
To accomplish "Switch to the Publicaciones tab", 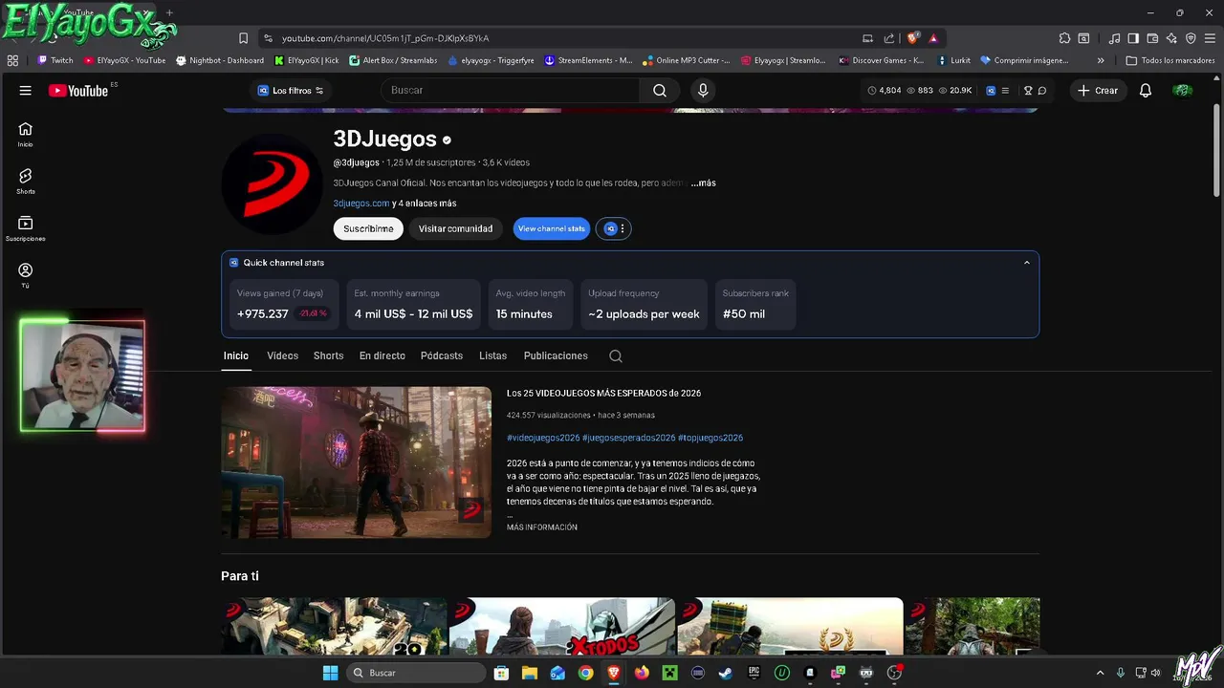I will [x=556, y=355].
